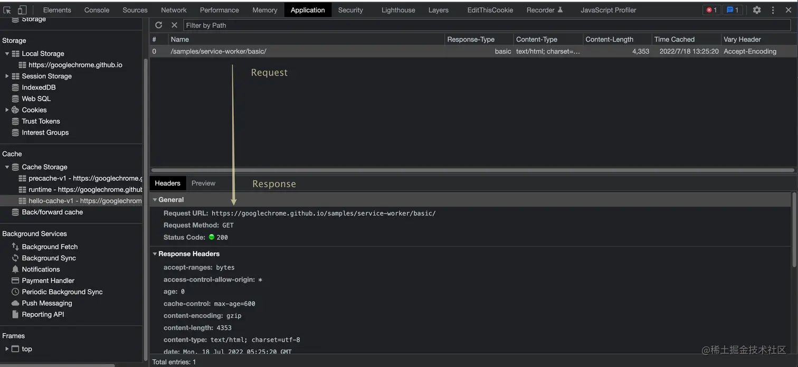Viewport: 798px width, 367px height.
Task: Click the Periodic Background Sync clock icon
Action: tap(15, 292)
